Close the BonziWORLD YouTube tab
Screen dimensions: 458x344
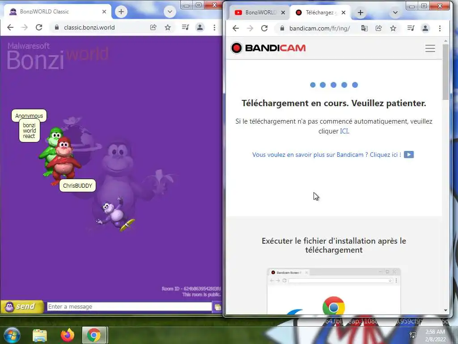[x=283, y=13]
